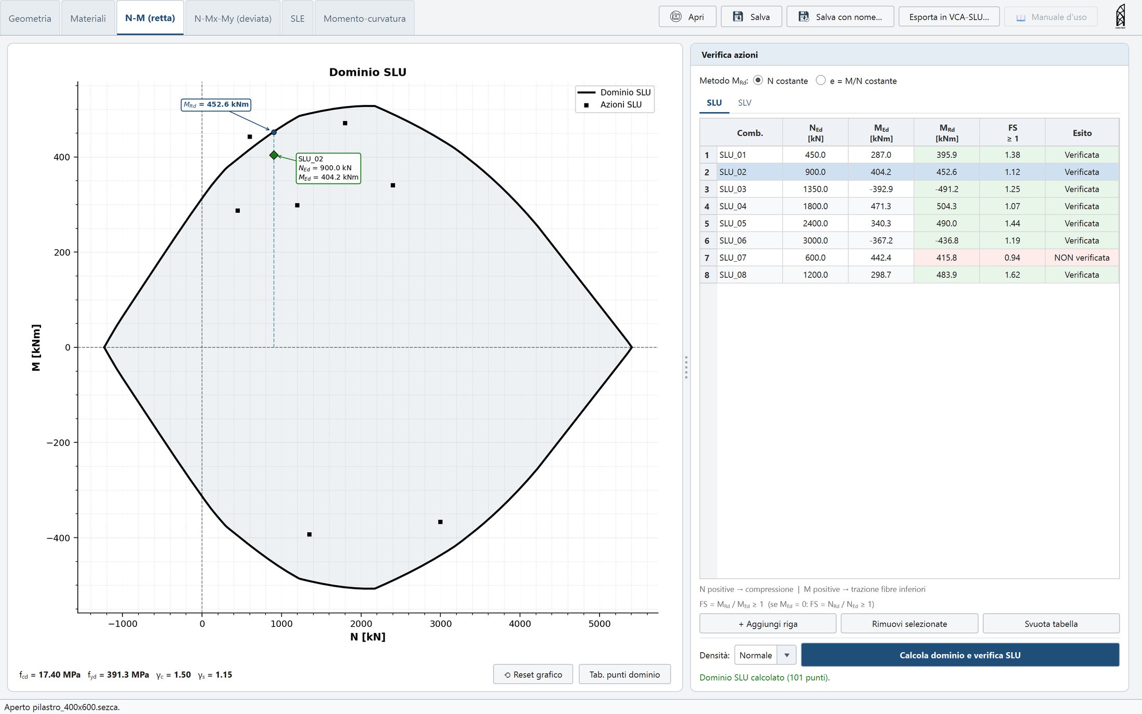Viewport: 1142px width, 714px height.
Task: Click the Dominio SLU legend entry
Action: click(x=614, y=92)
